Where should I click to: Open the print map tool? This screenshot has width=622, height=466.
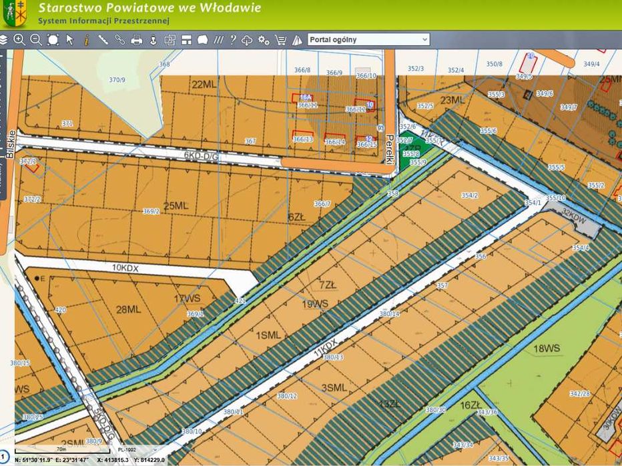tap(136, 39)
